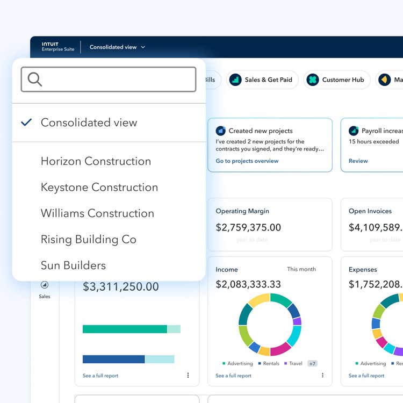Click the Created new projects heading
This screenshot has width=403, height=403.
[x=261, y=131]
